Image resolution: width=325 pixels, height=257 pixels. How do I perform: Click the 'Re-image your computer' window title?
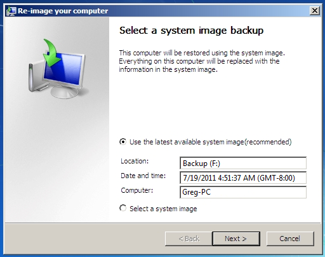[x=63, y=11]
